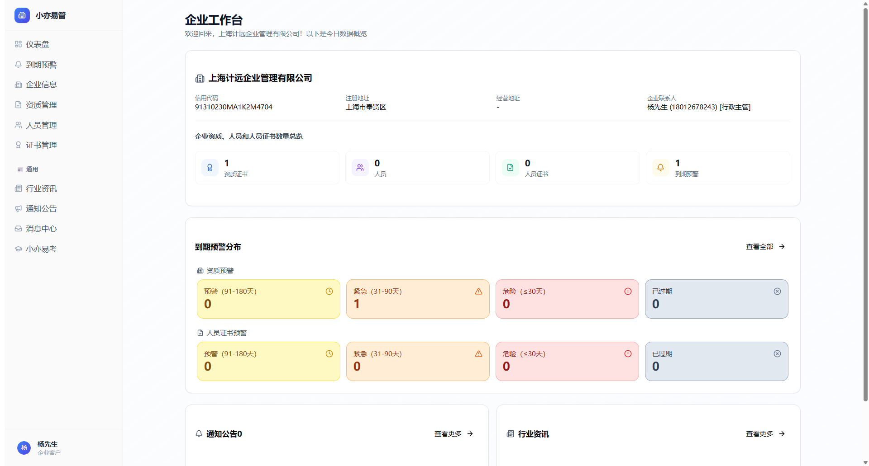This screenshot has width=869, height=466.
Task: Click the building icon beside 上海计远企业管理有限公司
Action: point(200,79)
